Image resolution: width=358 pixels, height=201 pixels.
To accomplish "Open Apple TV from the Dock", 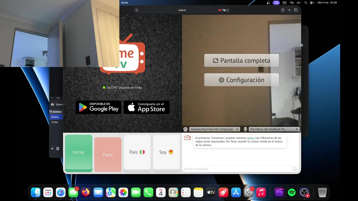I will pos(211,192).
